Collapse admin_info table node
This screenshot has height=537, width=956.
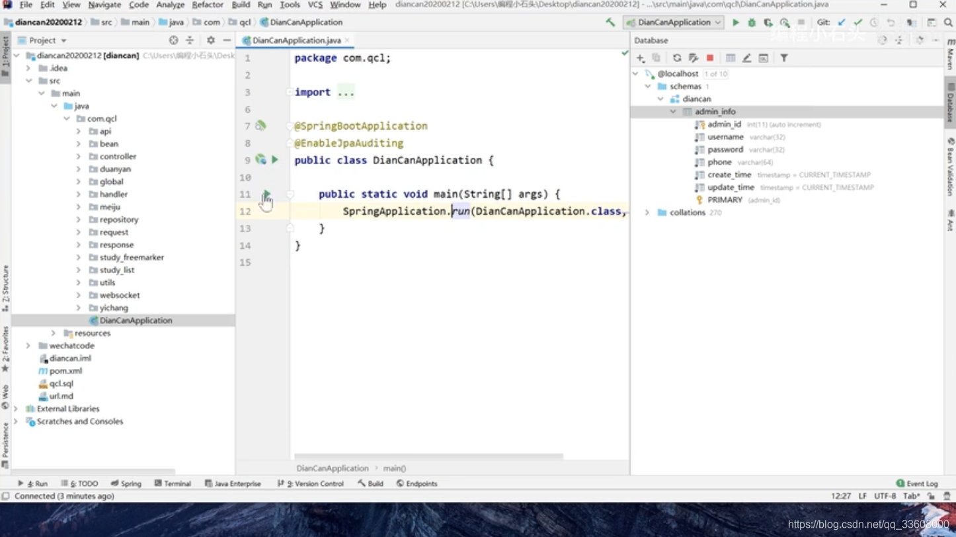(x=673, y=112)
